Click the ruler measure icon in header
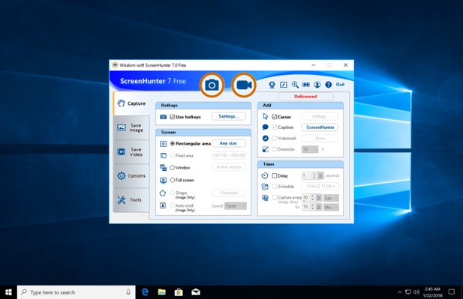The width and height of the screenshot is (463, 299). (x=306, y=85)
